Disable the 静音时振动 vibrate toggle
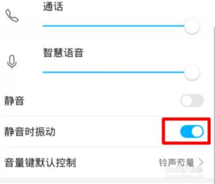 pyautogui.click(x=192, y=132)
